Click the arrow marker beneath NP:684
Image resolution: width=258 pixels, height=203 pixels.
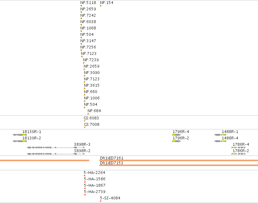(88, 114)
